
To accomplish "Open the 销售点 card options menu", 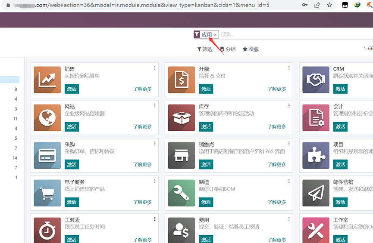I will click(x=289, y=143).
